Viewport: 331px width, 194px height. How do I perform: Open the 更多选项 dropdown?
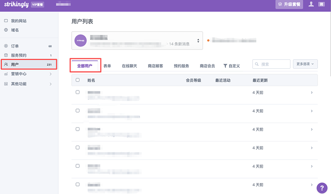click(305, 64)
